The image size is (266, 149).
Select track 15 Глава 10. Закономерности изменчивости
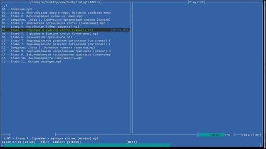(42, 58)
